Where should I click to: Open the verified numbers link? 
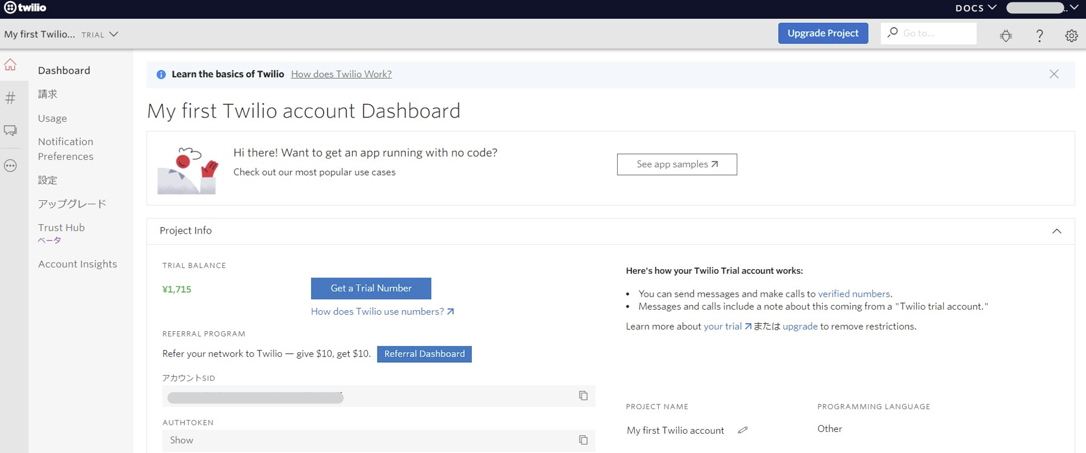pos(854,294)
